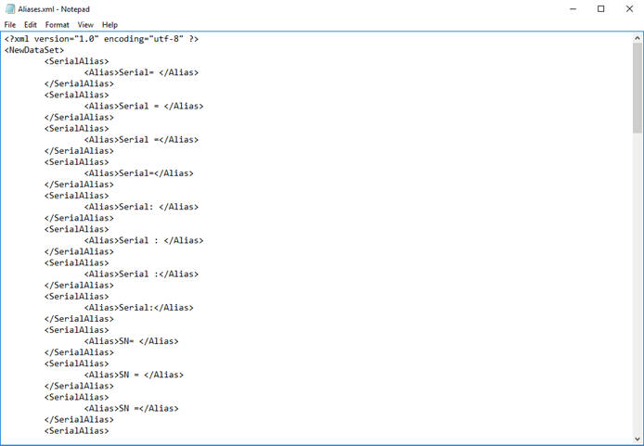Image resolution: width=644 pixels, height=446 pixels.
Task: Click the scroll down arrow
Action: pyautogui.click(x=637, y=439)
